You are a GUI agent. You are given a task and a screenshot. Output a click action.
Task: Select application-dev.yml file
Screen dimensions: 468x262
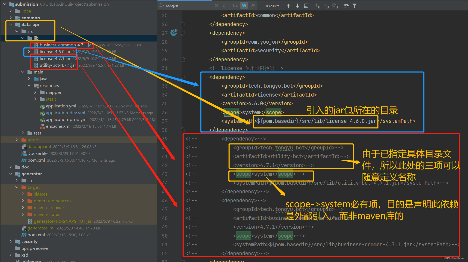[66, 113]
